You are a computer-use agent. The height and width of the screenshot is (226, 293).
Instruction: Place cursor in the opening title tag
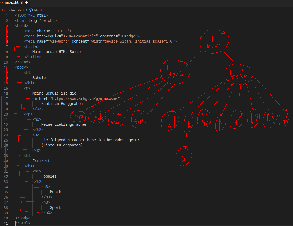(x=31, y=46)
